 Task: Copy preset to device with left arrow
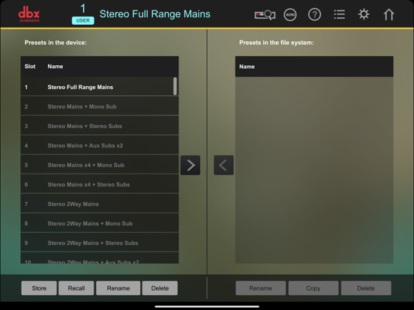tap(223, 165)
